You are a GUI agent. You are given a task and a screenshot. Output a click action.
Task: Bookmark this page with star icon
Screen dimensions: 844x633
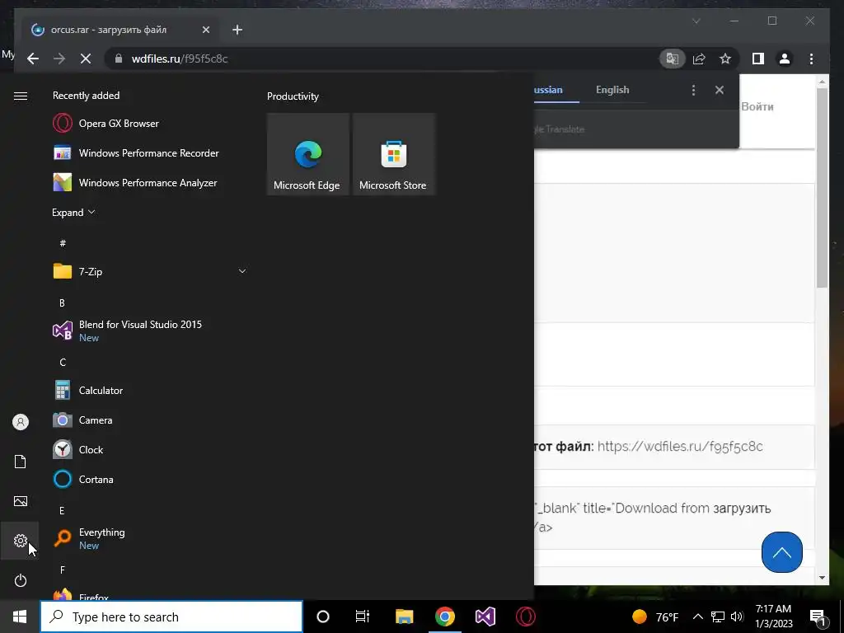coord(725,59)
